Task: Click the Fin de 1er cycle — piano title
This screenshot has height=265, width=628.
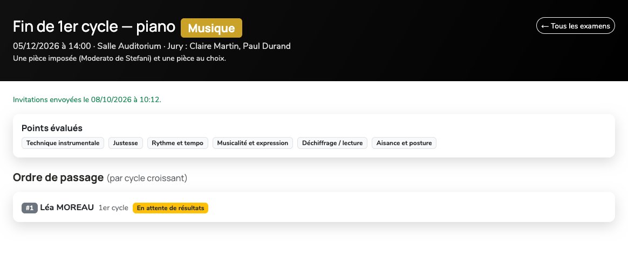Action: point(94,27)
